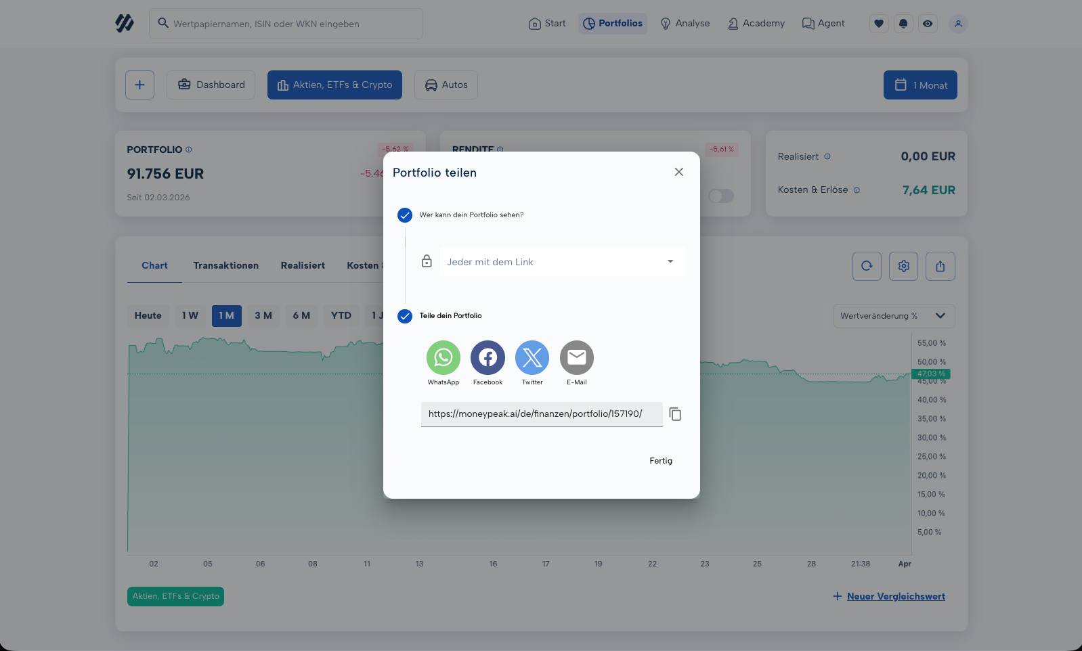This screenshot has width=1082, height=651.
Task: Switch to the Chart tab
Action: tap(154, 266)
